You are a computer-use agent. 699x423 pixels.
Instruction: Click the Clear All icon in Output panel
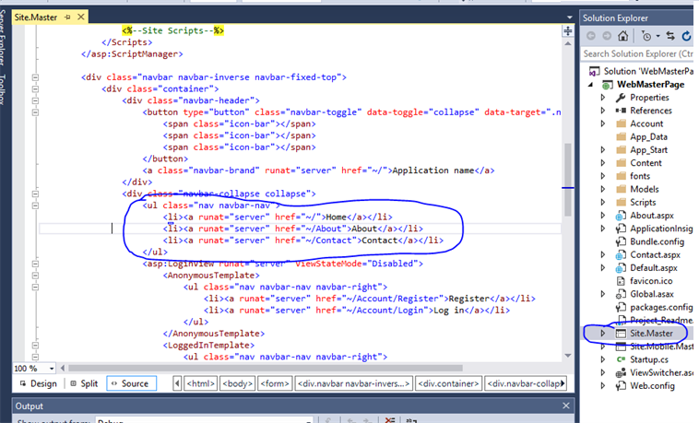pyautogui.click(x=390, y=420)
